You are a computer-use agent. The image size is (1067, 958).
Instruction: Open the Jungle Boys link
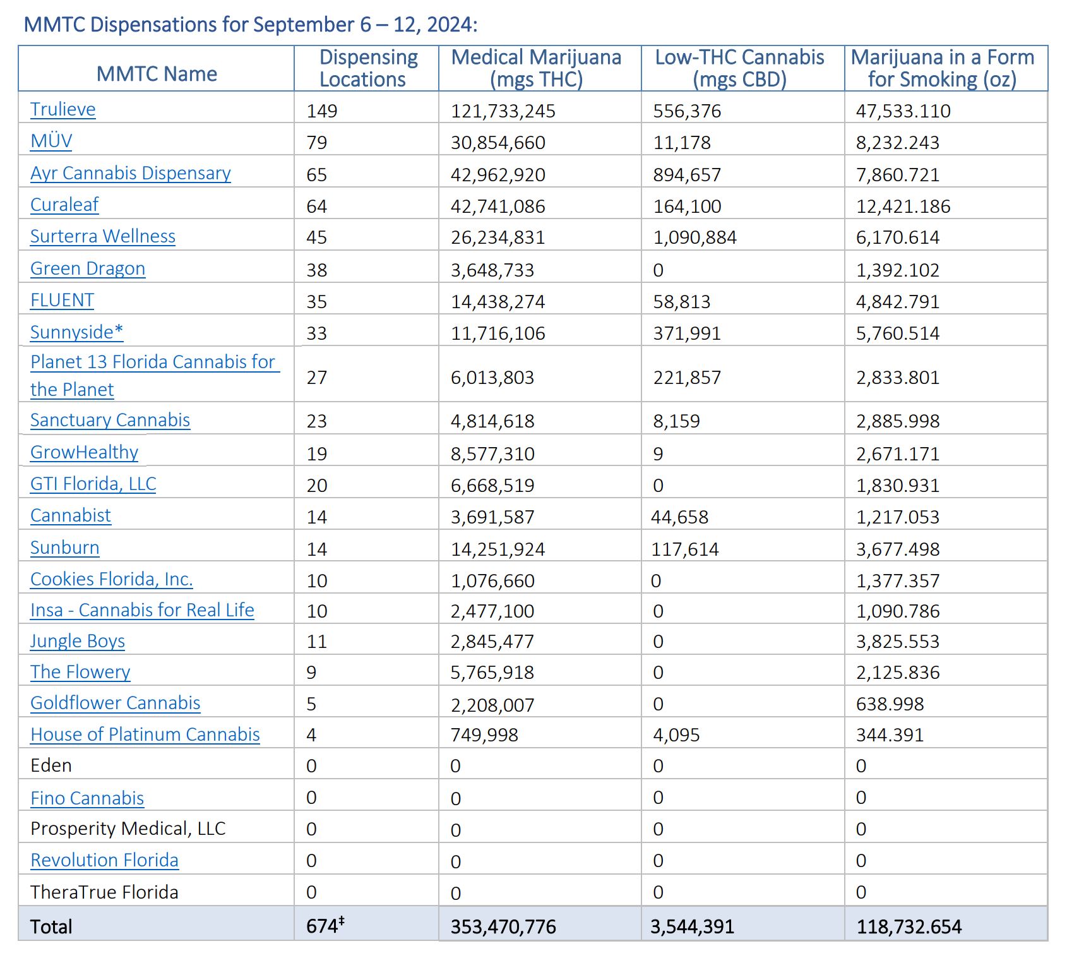click(77, 641)
